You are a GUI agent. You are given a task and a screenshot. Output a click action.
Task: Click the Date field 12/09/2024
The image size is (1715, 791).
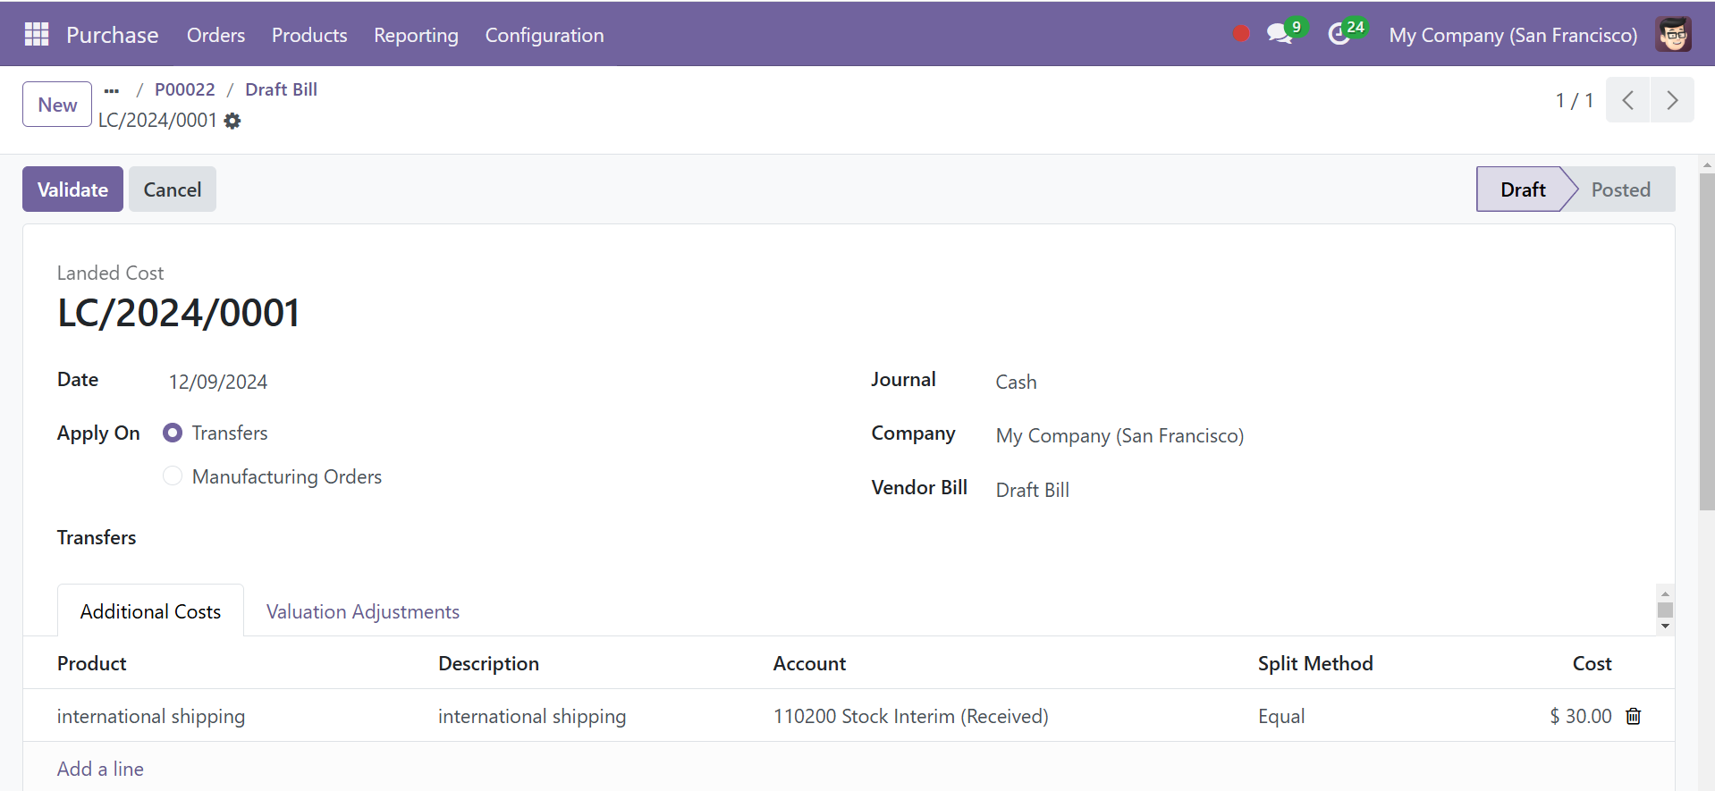[218, 383]
